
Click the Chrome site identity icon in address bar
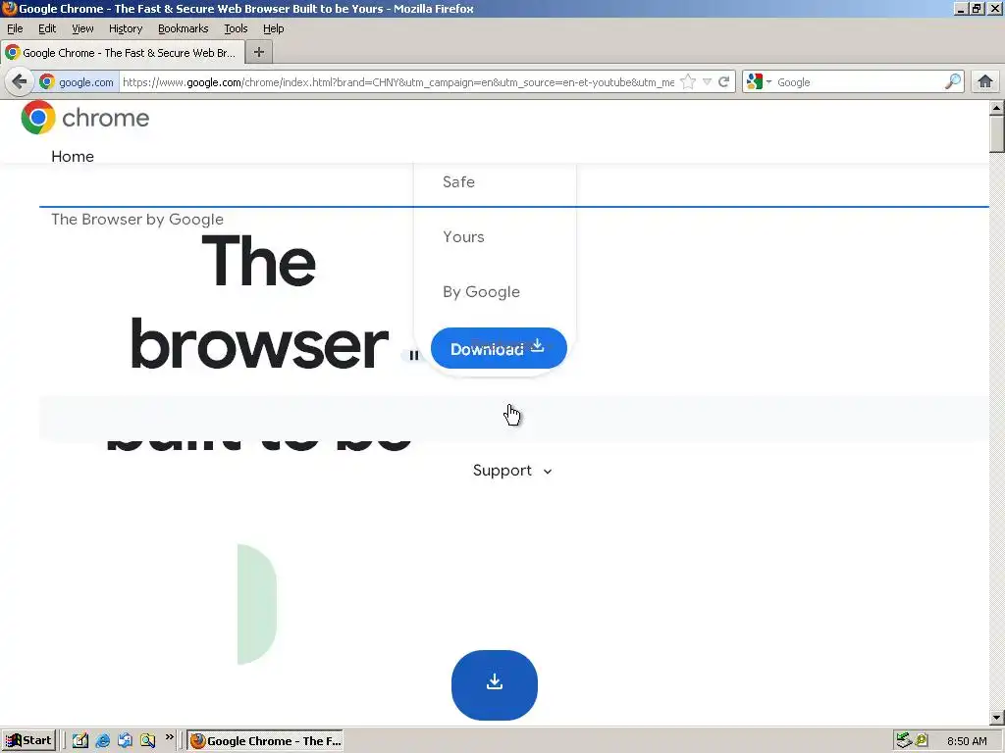click(x=47, y=82)
